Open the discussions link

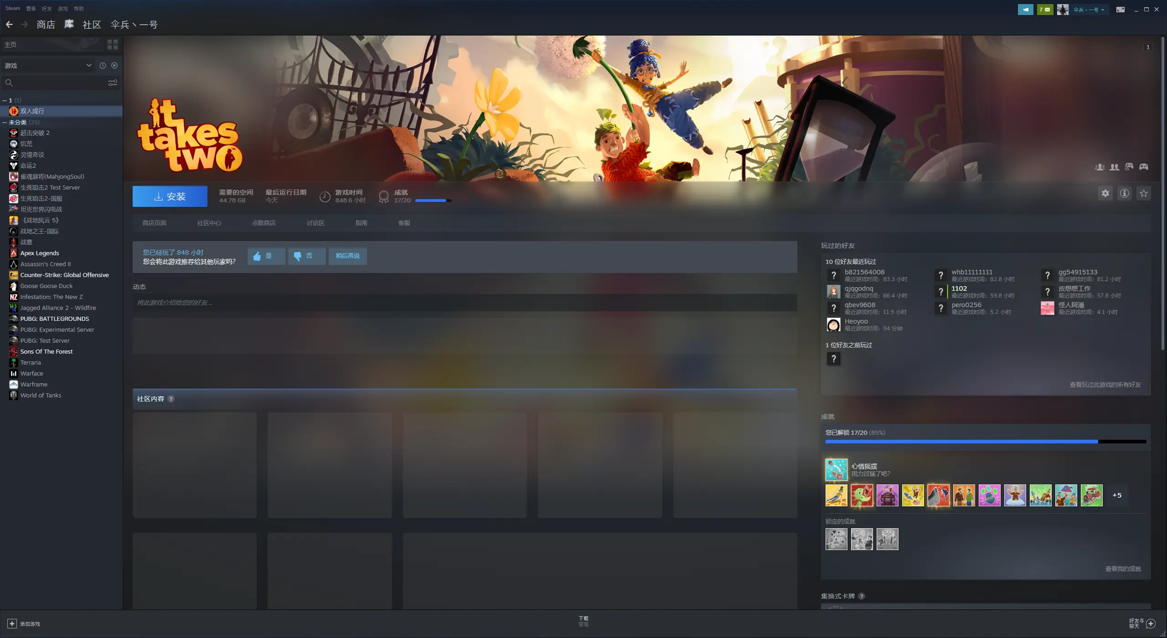click(x=315, y=223)
